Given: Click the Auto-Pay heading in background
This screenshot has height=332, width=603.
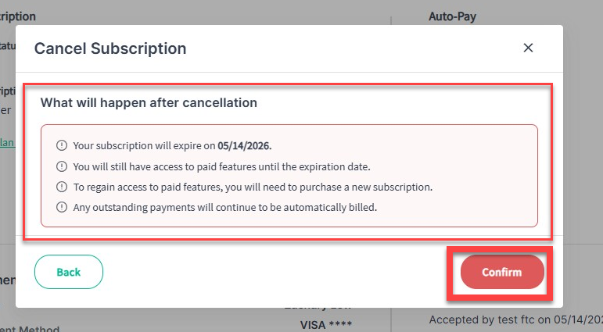Looking at the screenshot, I should [452, 16].
